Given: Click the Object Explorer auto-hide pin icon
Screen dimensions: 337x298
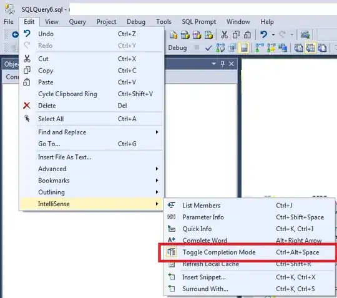Looking at the screenshot, I should click(222, 64).
